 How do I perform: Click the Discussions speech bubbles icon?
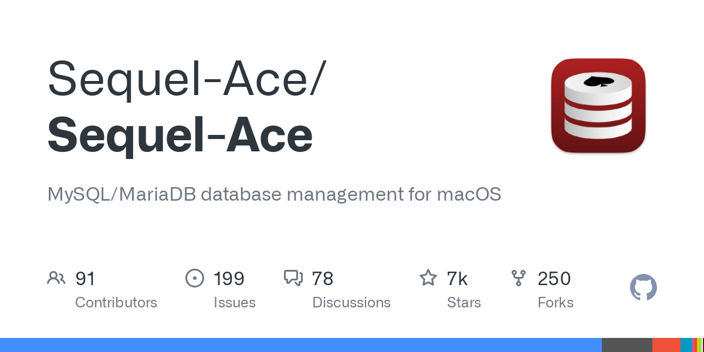point(293,278)
